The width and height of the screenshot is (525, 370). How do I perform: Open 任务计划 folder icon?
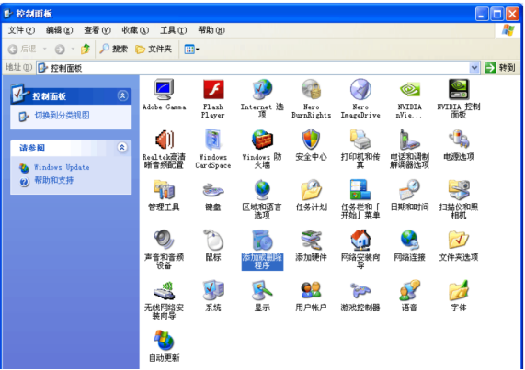[x=312, y=190]
